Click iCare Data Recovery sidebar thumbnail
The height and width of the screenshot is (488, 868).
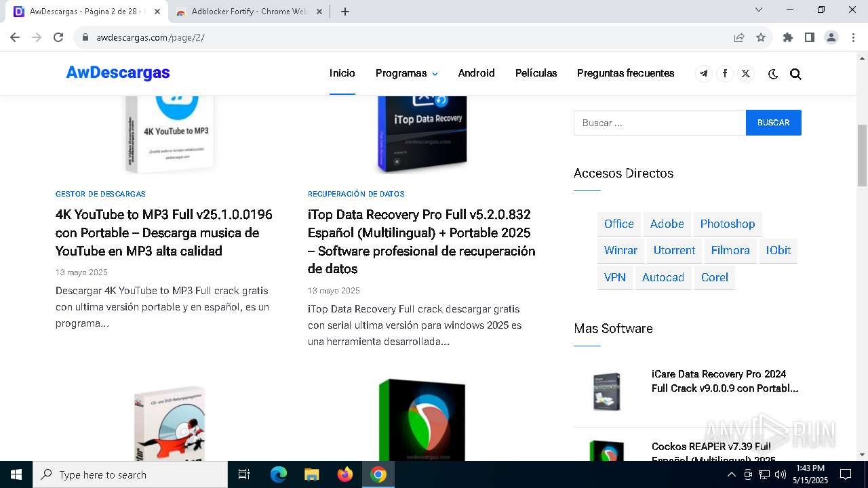click(x=606, y=391)
